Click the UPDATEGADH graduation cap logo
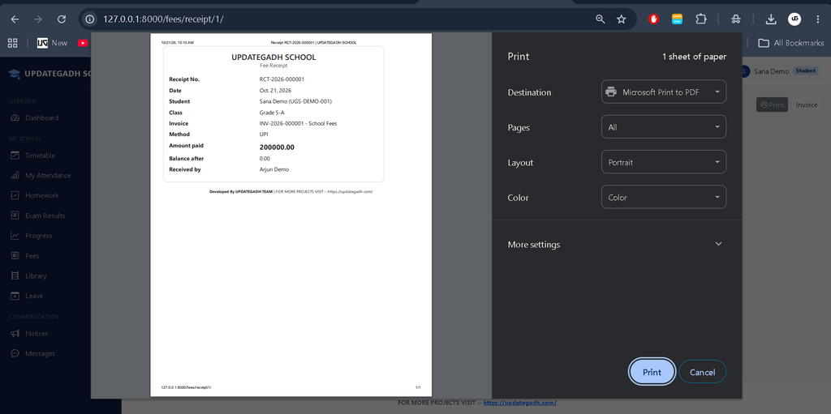 (x=15, y=74)
